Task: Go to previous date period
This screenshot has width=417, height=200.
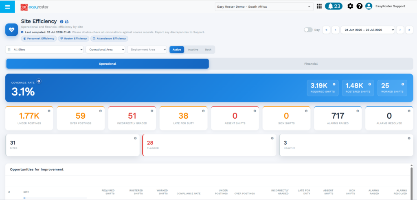Action: (336, 30)
